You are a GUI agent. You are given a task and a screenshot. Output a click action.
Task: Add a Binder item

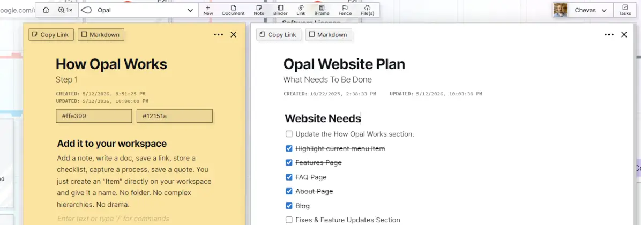[x=280, y=10]
